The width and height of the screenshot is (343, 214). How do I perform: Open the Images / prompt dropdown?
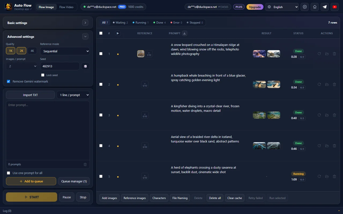click(x=22, y=66)
